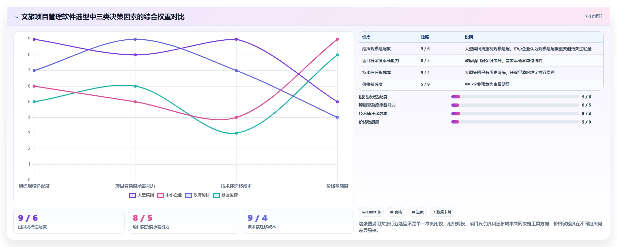Image resolution: width=617 pixels, height=247 pixels.
Task: Toggle the 中小企业 legend swatch
Action: [160, 195]
